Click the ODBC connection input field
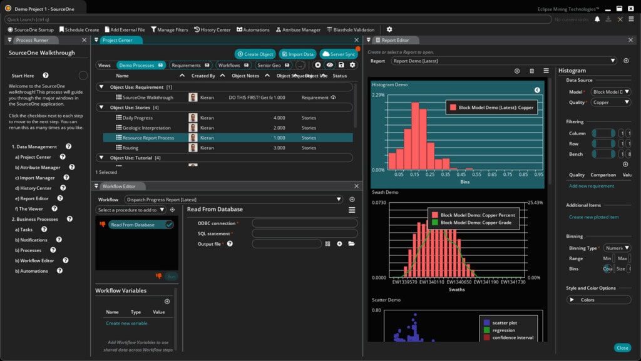This screenshot has width=641, height=361. 305,223
